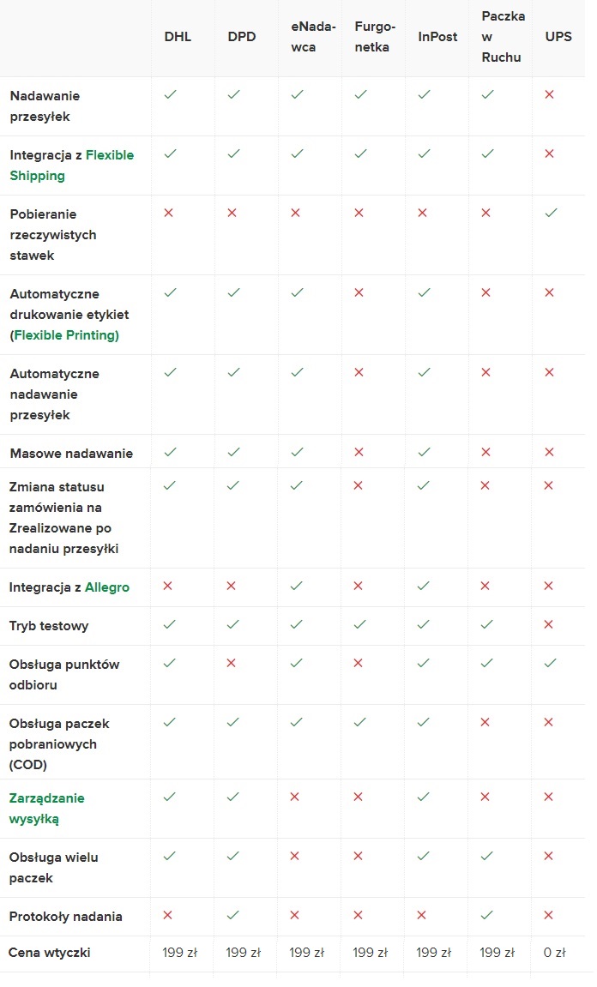Open the Flexible Printing link
The height and width of the screenshot is (987, 597).
[x=66, y=335]
